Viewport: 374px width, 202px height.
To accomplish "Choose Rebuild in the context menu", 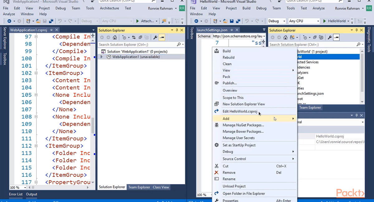I will [254, 57].
